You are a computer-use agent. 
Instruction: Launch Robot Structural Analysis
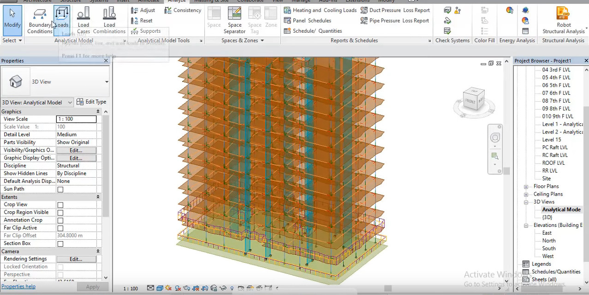[563, 21]
